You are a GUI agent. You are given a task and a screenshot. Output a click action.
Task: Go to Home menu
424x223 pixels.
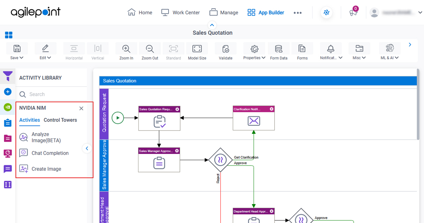click(x=140, y=13)
